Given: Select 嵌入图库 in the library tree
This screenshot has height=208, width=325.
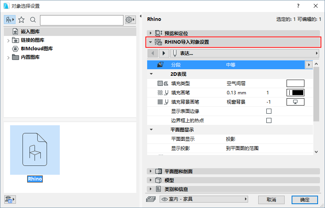Looking at the screenshot, I should click(70, 32).
